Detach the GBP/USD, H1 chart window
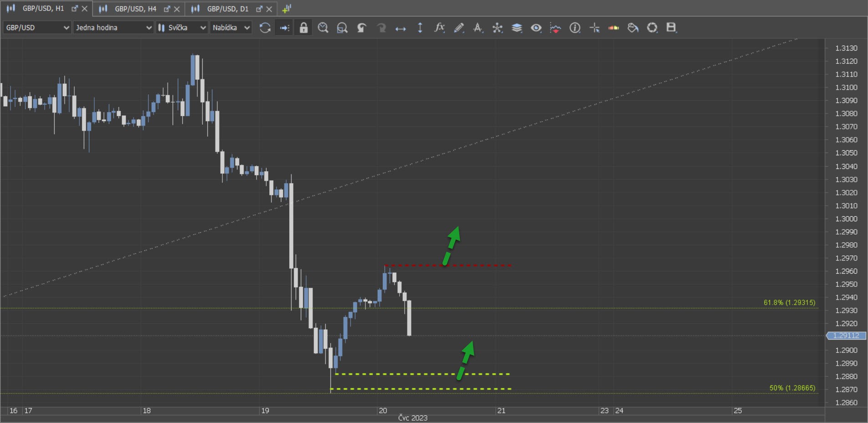This screenshot has height=423, width=868. point(75,9)
